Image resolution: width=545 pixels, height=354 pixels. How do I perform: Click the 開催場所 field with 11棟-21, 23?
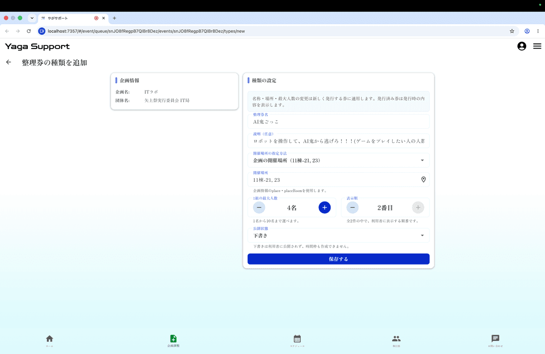[x=339, y=180]
